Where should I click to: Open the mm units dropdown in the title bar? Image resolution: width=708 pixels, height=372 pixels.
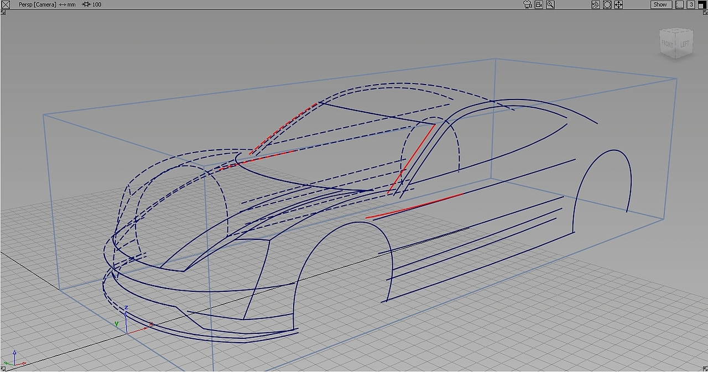tap(67, 4)
